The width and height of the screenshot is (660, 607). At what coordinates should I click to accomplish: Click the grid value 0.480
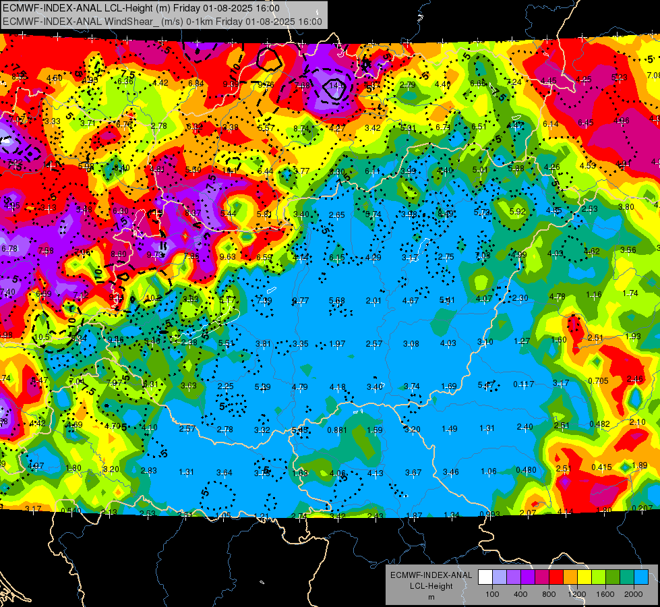click(526, 469)
